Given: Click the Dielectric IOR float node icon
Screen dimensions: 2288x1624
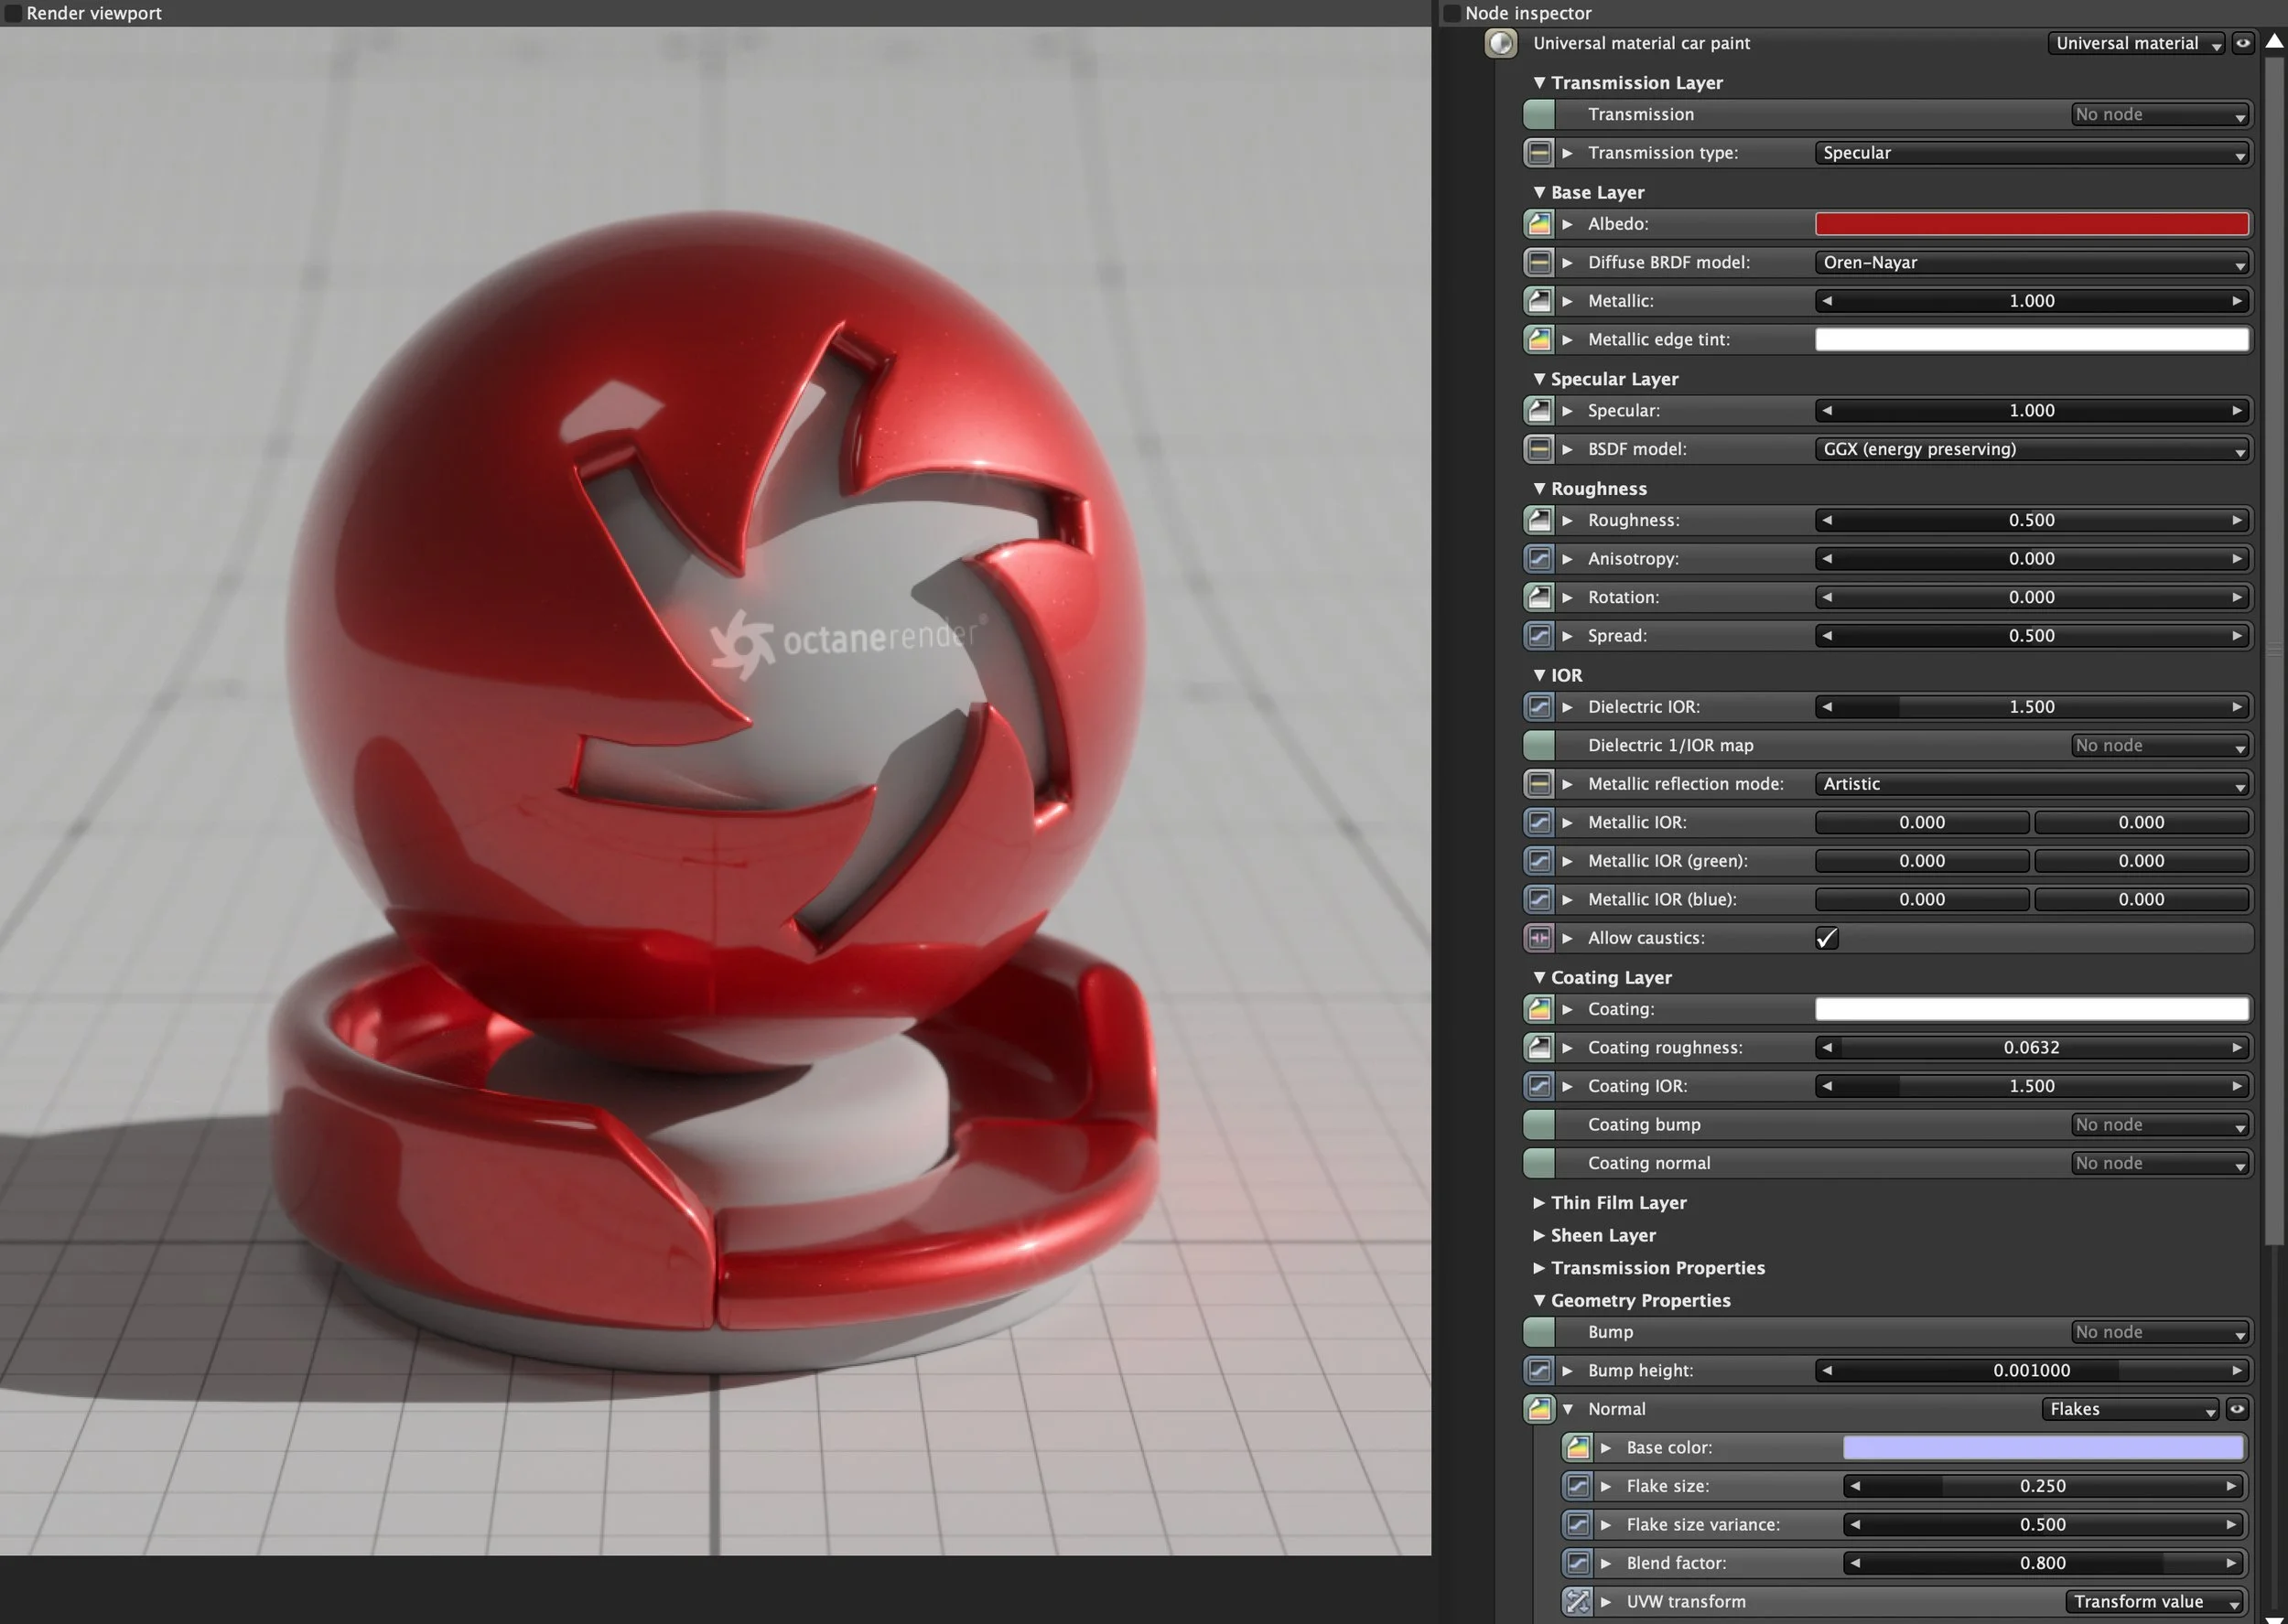Looking at the screenshot, I should pyautogui.click(x=1539, y=707).
